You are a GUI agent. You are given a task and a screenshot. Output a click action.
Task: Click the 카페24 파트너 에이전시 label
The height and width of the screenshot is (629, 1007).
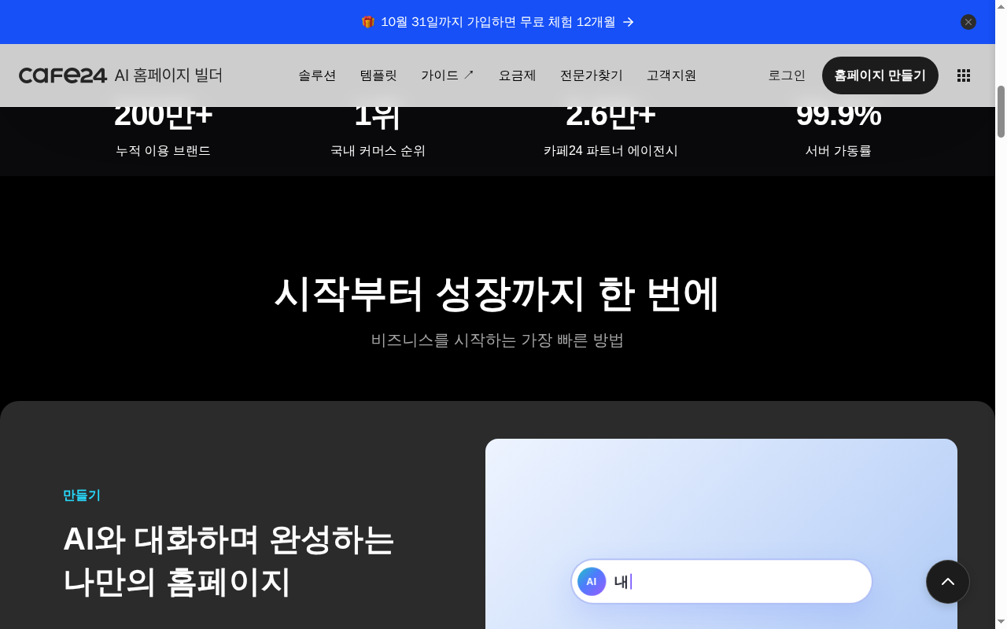tap(610, 151)
